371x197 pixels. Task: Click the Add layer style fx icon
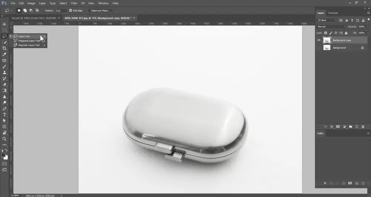(332, 127)
